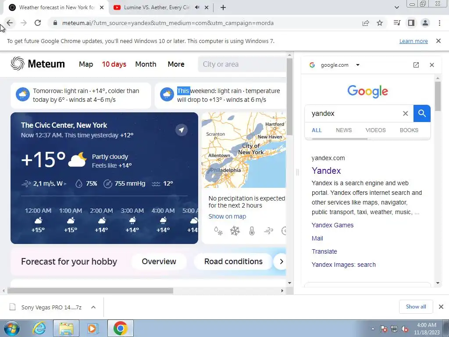Dismiss the Chrome update notification bar
Image resolution: width=449 pixels, height=337 pixels.
438,41
